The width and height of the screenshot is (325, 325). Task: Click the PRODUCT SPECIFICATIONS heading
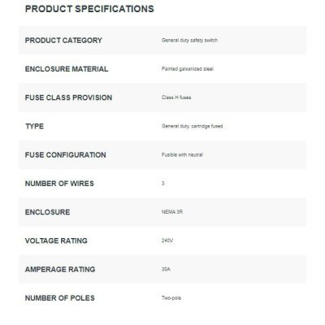89,9
